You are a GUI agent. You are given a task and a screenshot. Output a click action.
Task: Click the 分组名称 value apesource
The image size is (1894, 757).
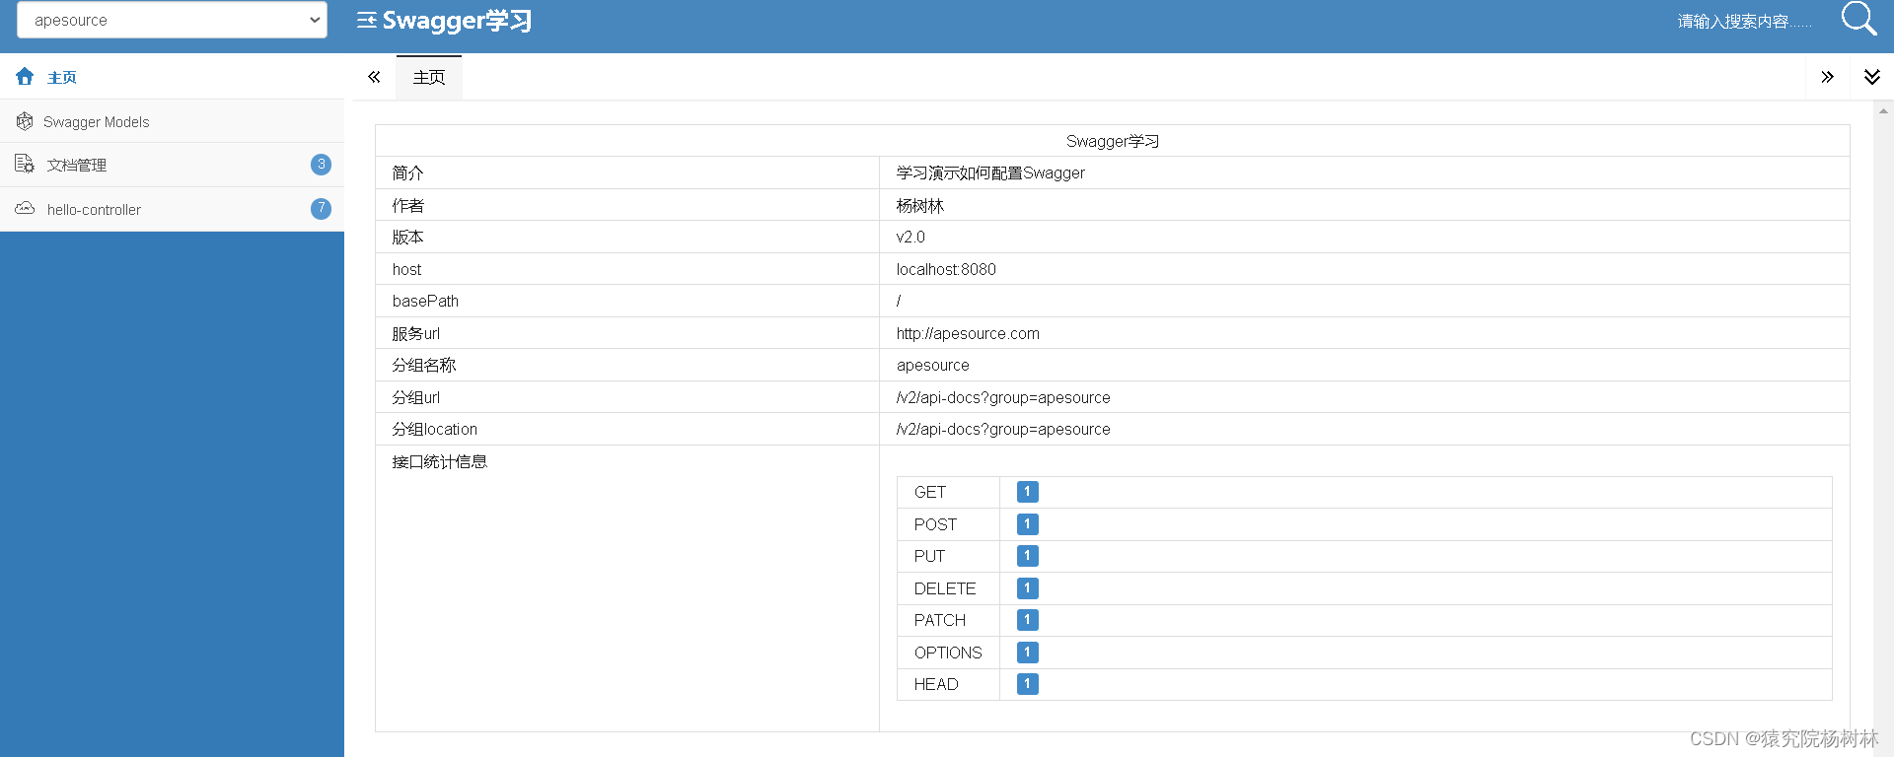click(x=932, y=366)
